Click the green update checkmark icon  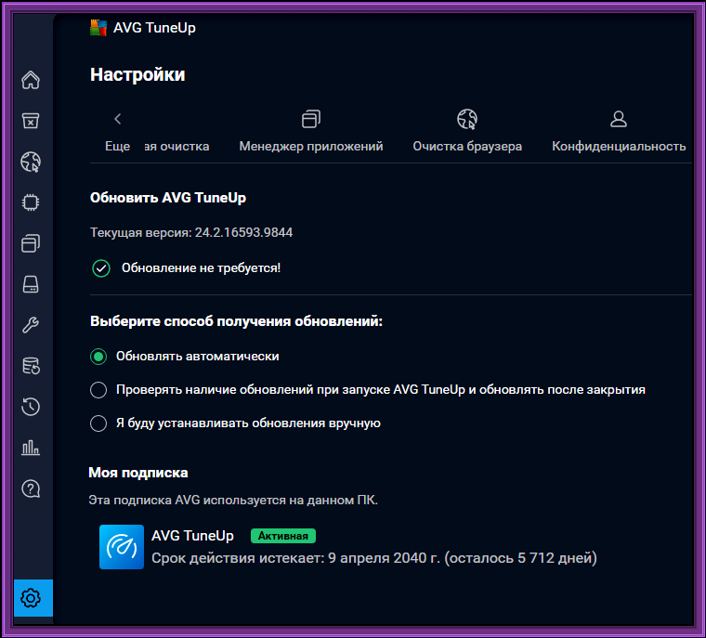[x=101, y=268]
